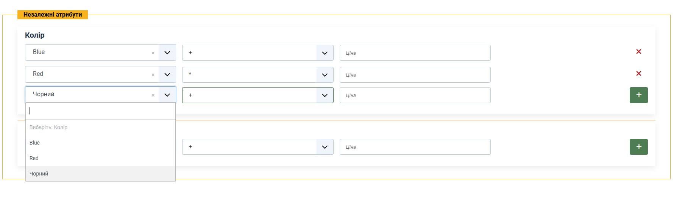Image resolution: width=682 pixels, height=197 pixels.
Task: Clear the Чорний selection with x
Action: point(153,95)
